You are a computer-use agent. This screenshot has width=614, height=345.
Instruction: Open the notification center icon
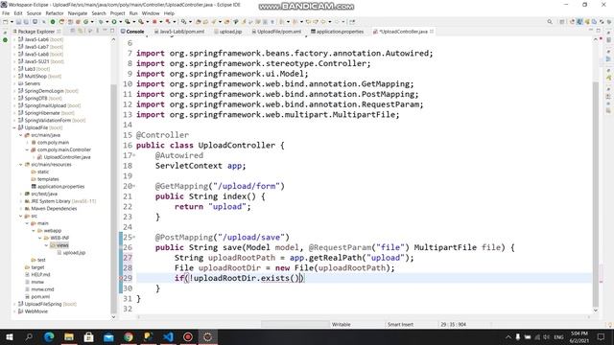coord(602,336)
